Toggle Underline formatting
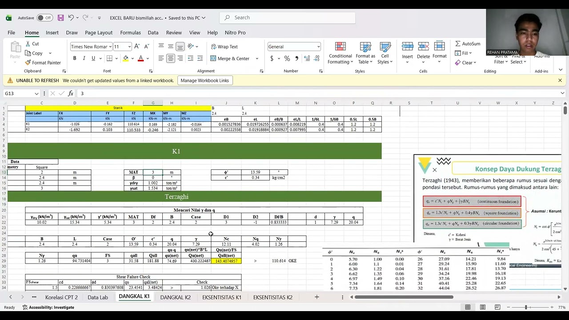This screenshot has width=569, height=320. click(93, 58)
